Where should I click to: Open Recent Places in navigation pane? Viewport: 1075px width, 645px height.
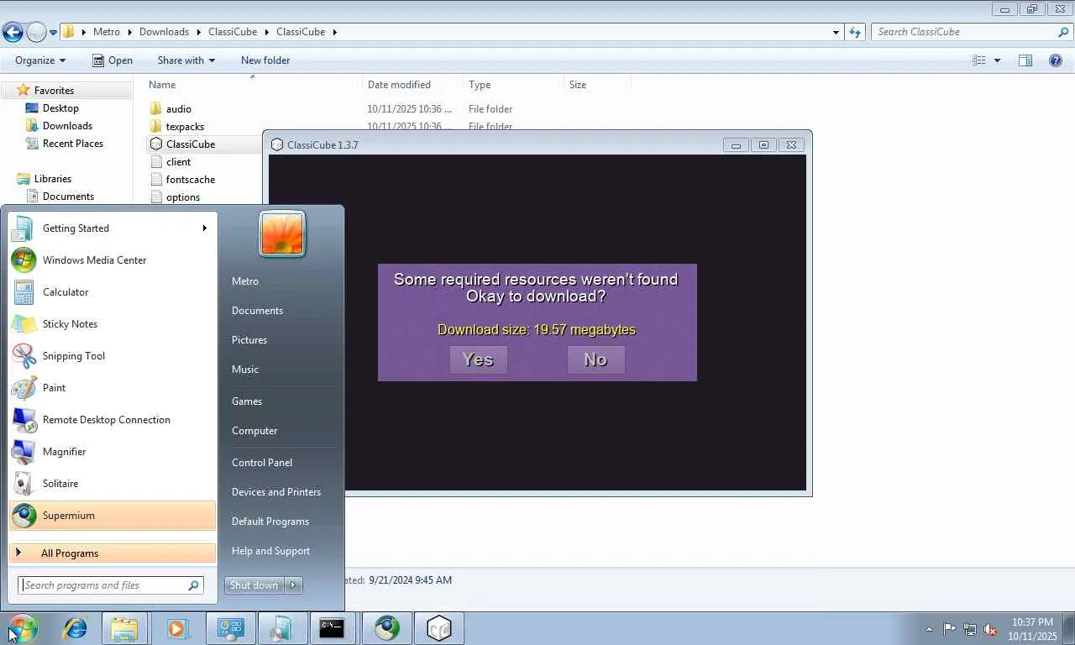[x=73, y=144]
